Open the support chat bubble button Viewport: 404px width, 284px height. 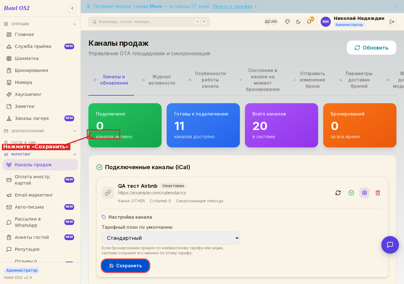tap(390, 245)
